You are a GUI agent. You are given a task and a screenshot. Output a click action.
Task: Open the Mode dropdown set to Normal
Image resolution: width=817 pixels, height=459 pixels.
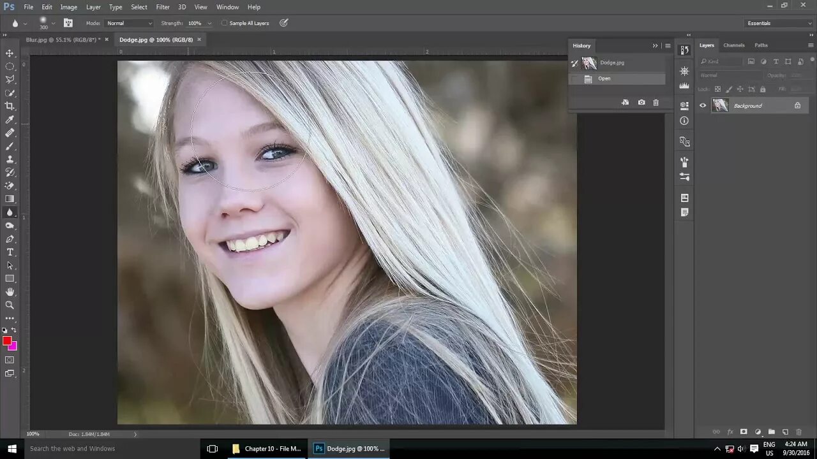[x=129, y=23]
